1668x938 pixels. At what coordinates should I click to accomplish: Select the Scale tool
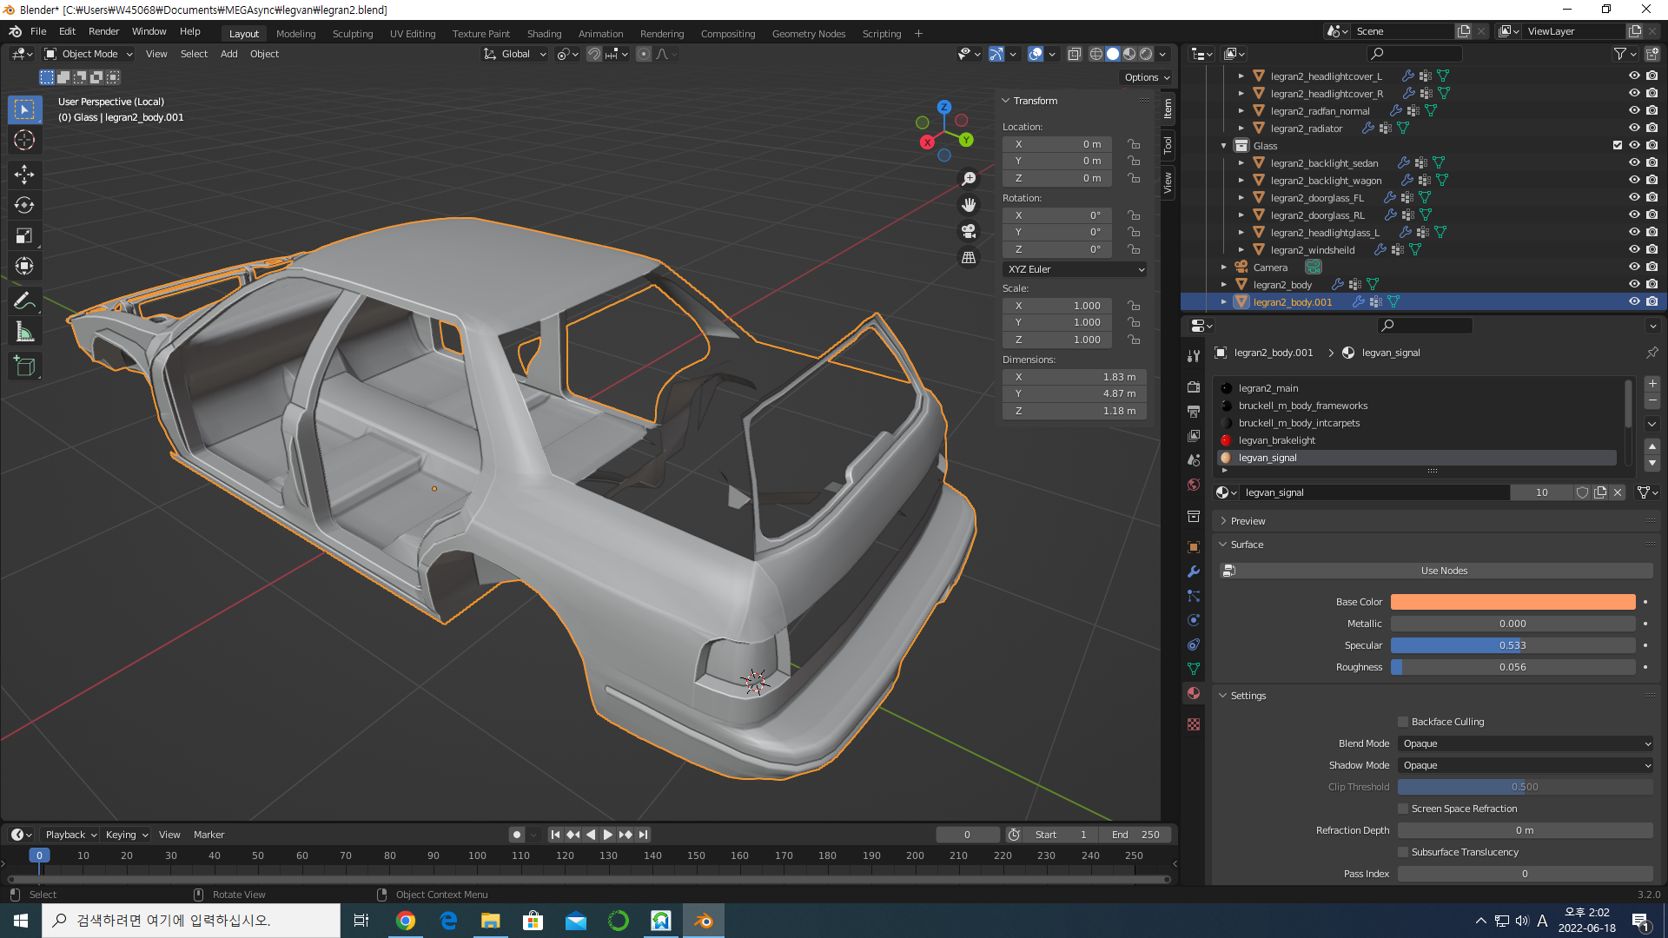24,236
